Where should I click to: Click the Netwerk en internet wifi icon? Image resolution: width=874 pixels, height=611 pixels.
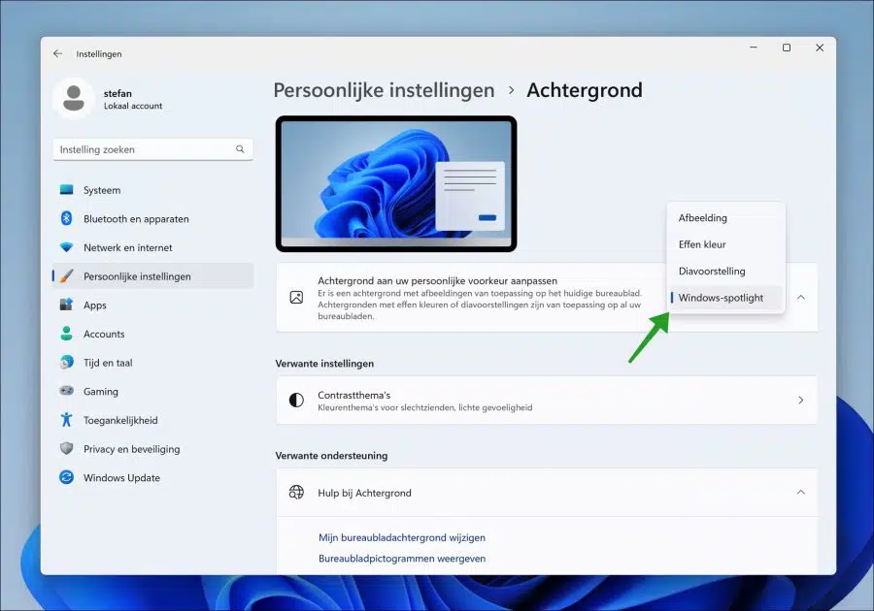coord(66,247)
